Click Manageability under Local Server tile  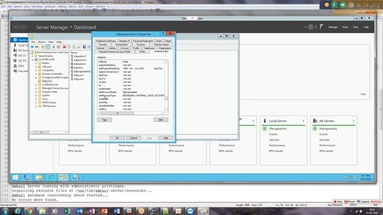tap(278, 128)
